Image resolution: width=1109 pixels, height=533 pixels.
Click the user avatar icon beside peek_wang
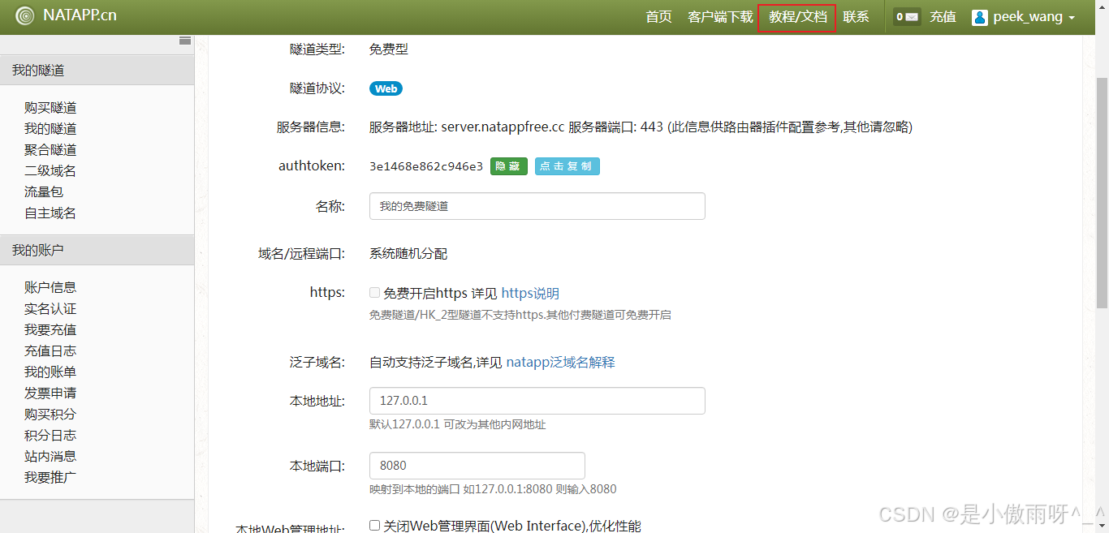coord(980,17)
